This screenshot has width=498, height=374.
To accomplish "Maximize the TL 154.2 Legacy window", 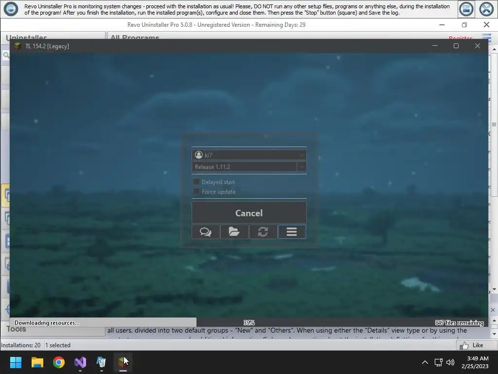I will coord(456,46).
